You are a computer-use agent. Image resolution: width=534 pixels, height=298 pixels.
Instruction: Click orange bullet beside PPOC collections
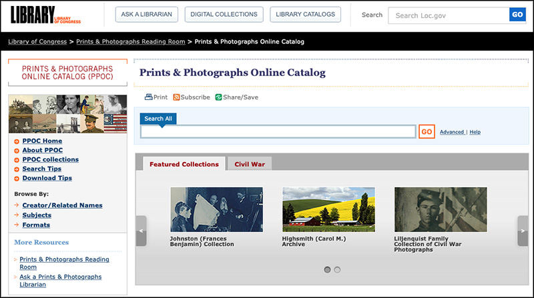click(16, 160)
